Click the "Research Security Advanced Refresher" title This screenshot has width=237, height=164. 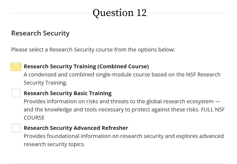coord(76,128)
